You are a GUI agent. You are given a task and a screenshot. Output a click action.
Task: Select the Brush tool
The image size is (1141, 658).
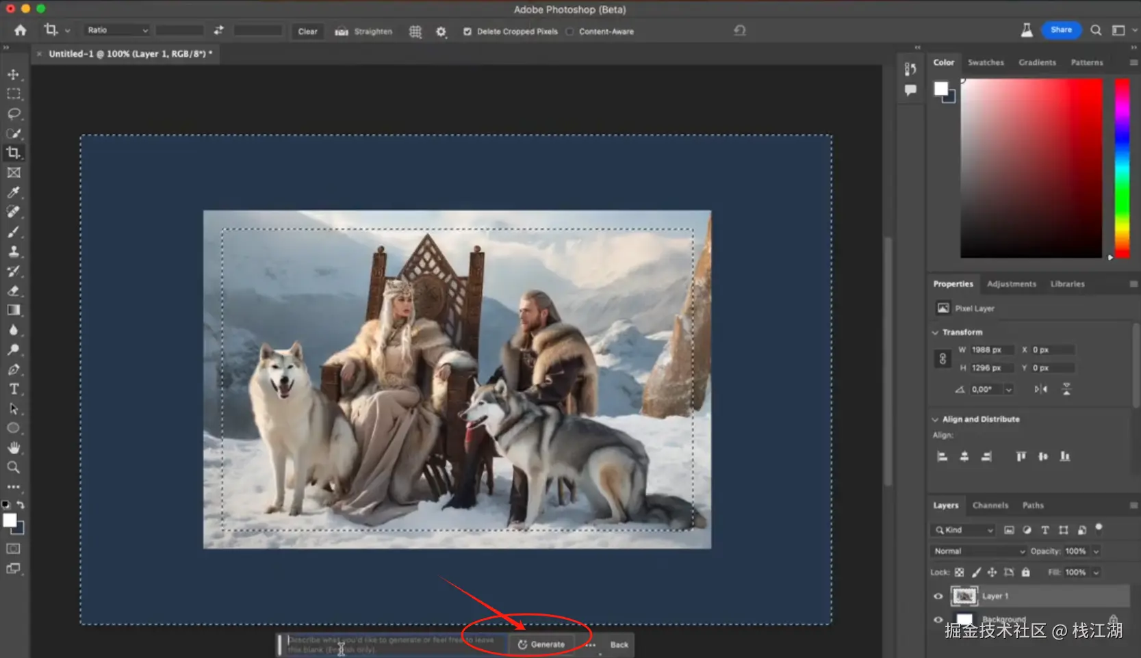[13, 232]
